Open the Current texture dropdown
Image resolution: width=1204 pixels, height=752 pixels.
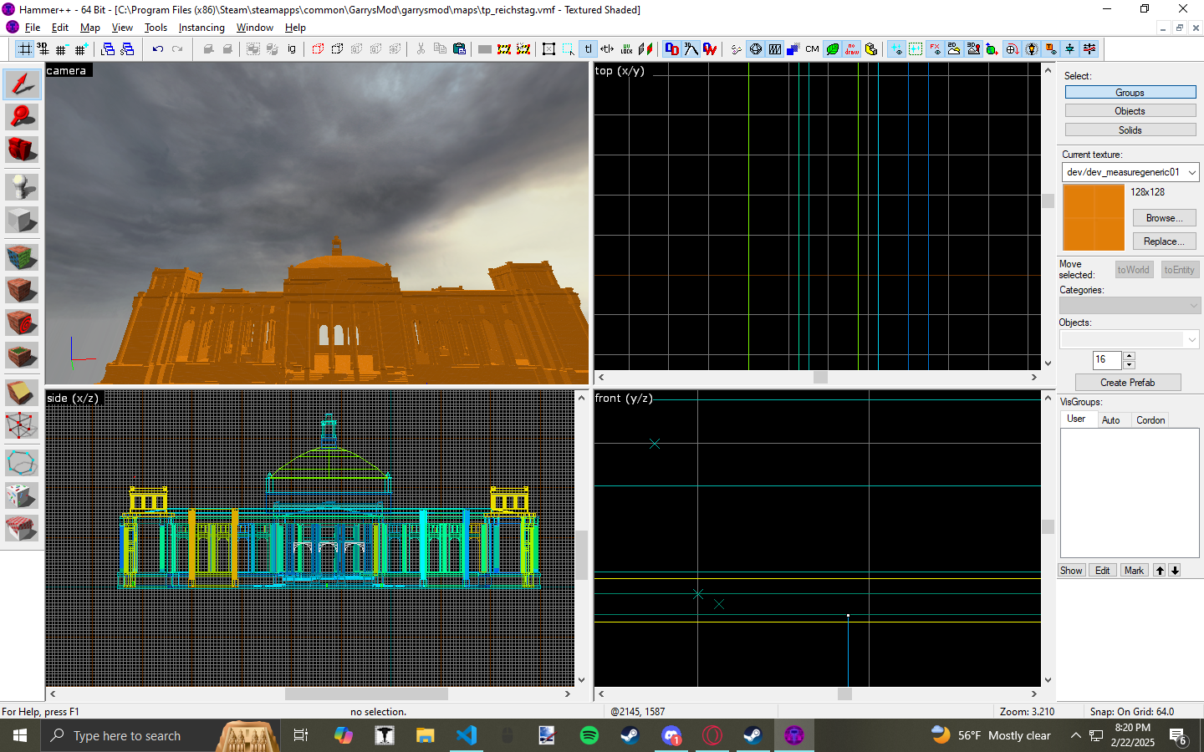1130,172
